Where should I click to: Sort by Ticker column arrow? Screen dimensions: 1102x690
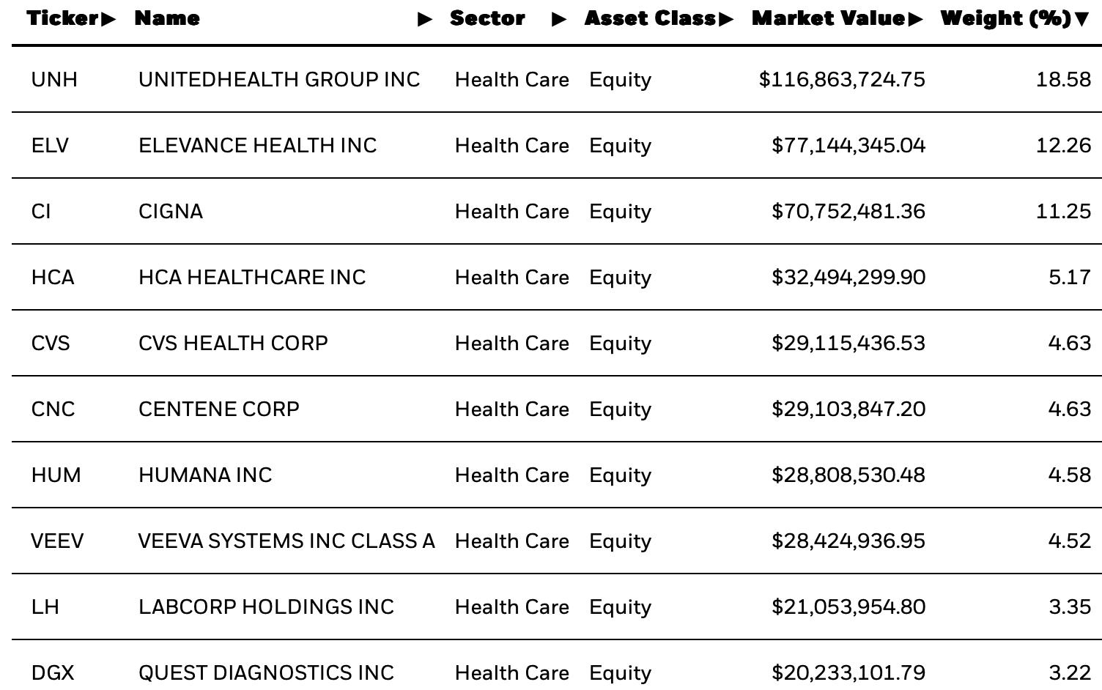tap(108, 19)
